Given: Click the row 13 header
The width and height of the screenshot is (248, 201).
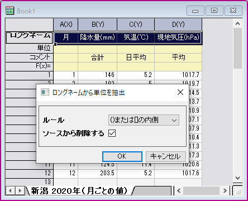Looking at the screenshot, I should [30, 182].
